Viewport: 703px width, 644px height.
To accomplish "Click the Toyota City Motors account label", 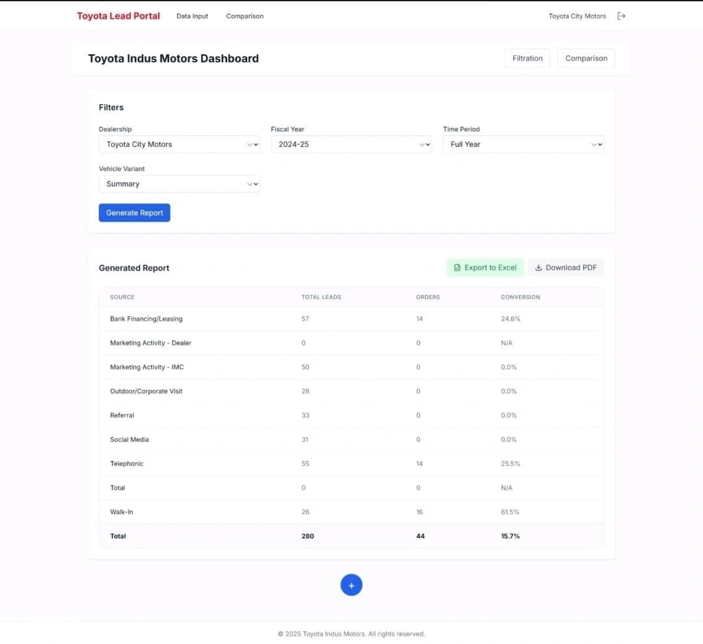I will click(577, 16).
